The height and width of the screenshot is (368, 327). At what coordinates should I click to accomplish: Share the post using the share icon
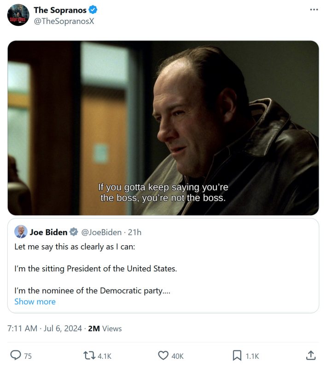(311, 355)
